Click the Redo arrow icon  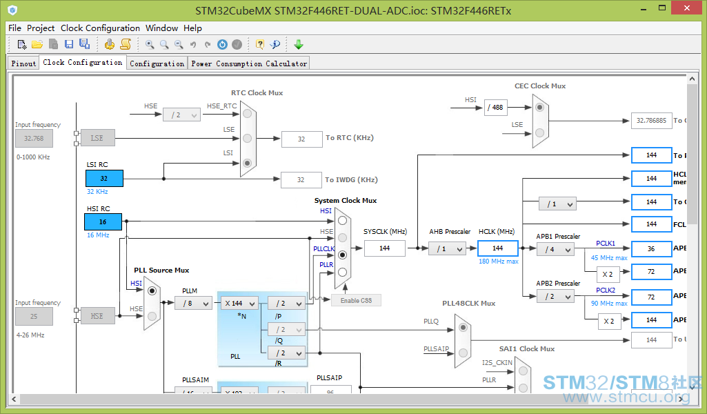(x=208, y=44)
